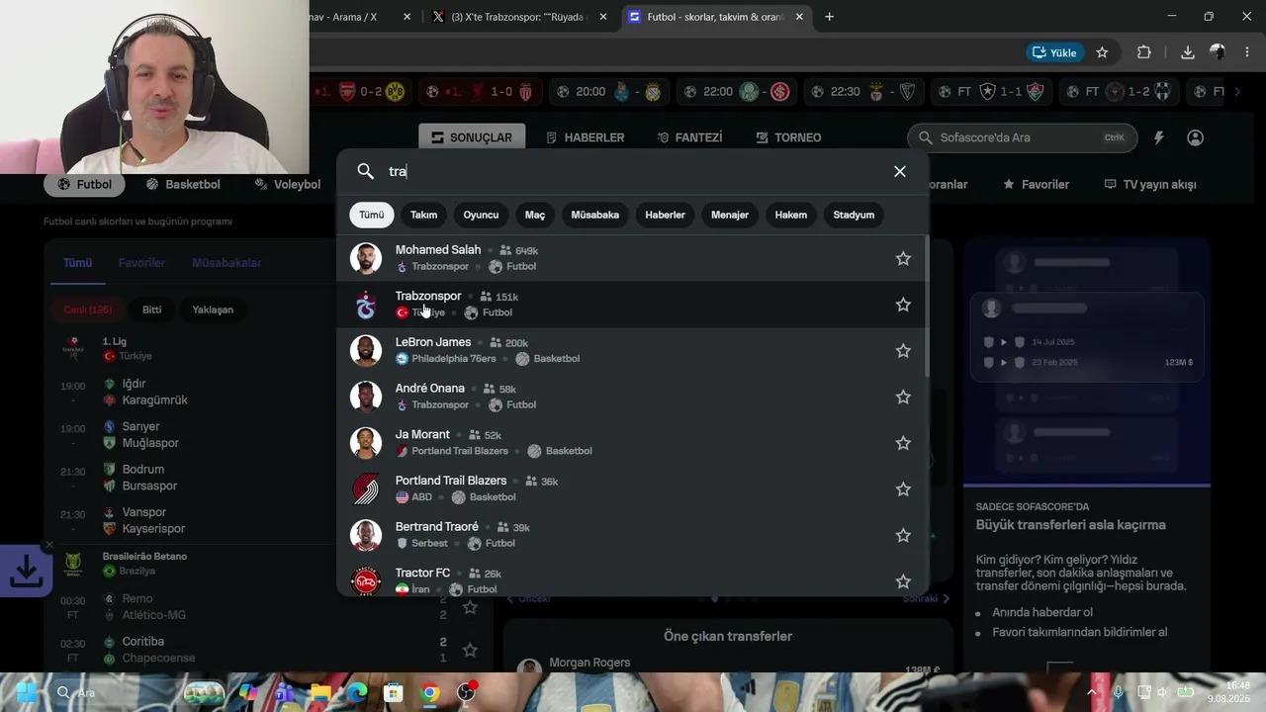Click the magnifier icon beside 'tra'
The width and height of the screenshot is (1266, 712).
click(366, 171)
